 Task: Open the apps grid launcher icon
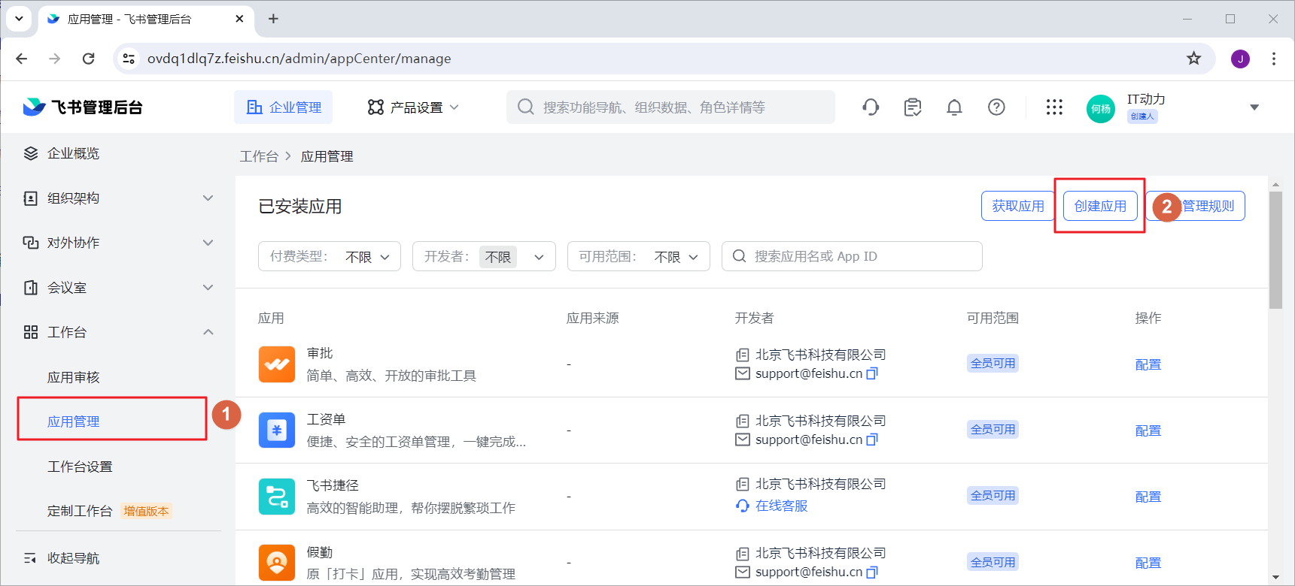pos(1054,107)
